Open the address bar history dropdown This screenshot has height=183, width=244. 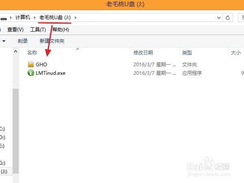point(219,18)
